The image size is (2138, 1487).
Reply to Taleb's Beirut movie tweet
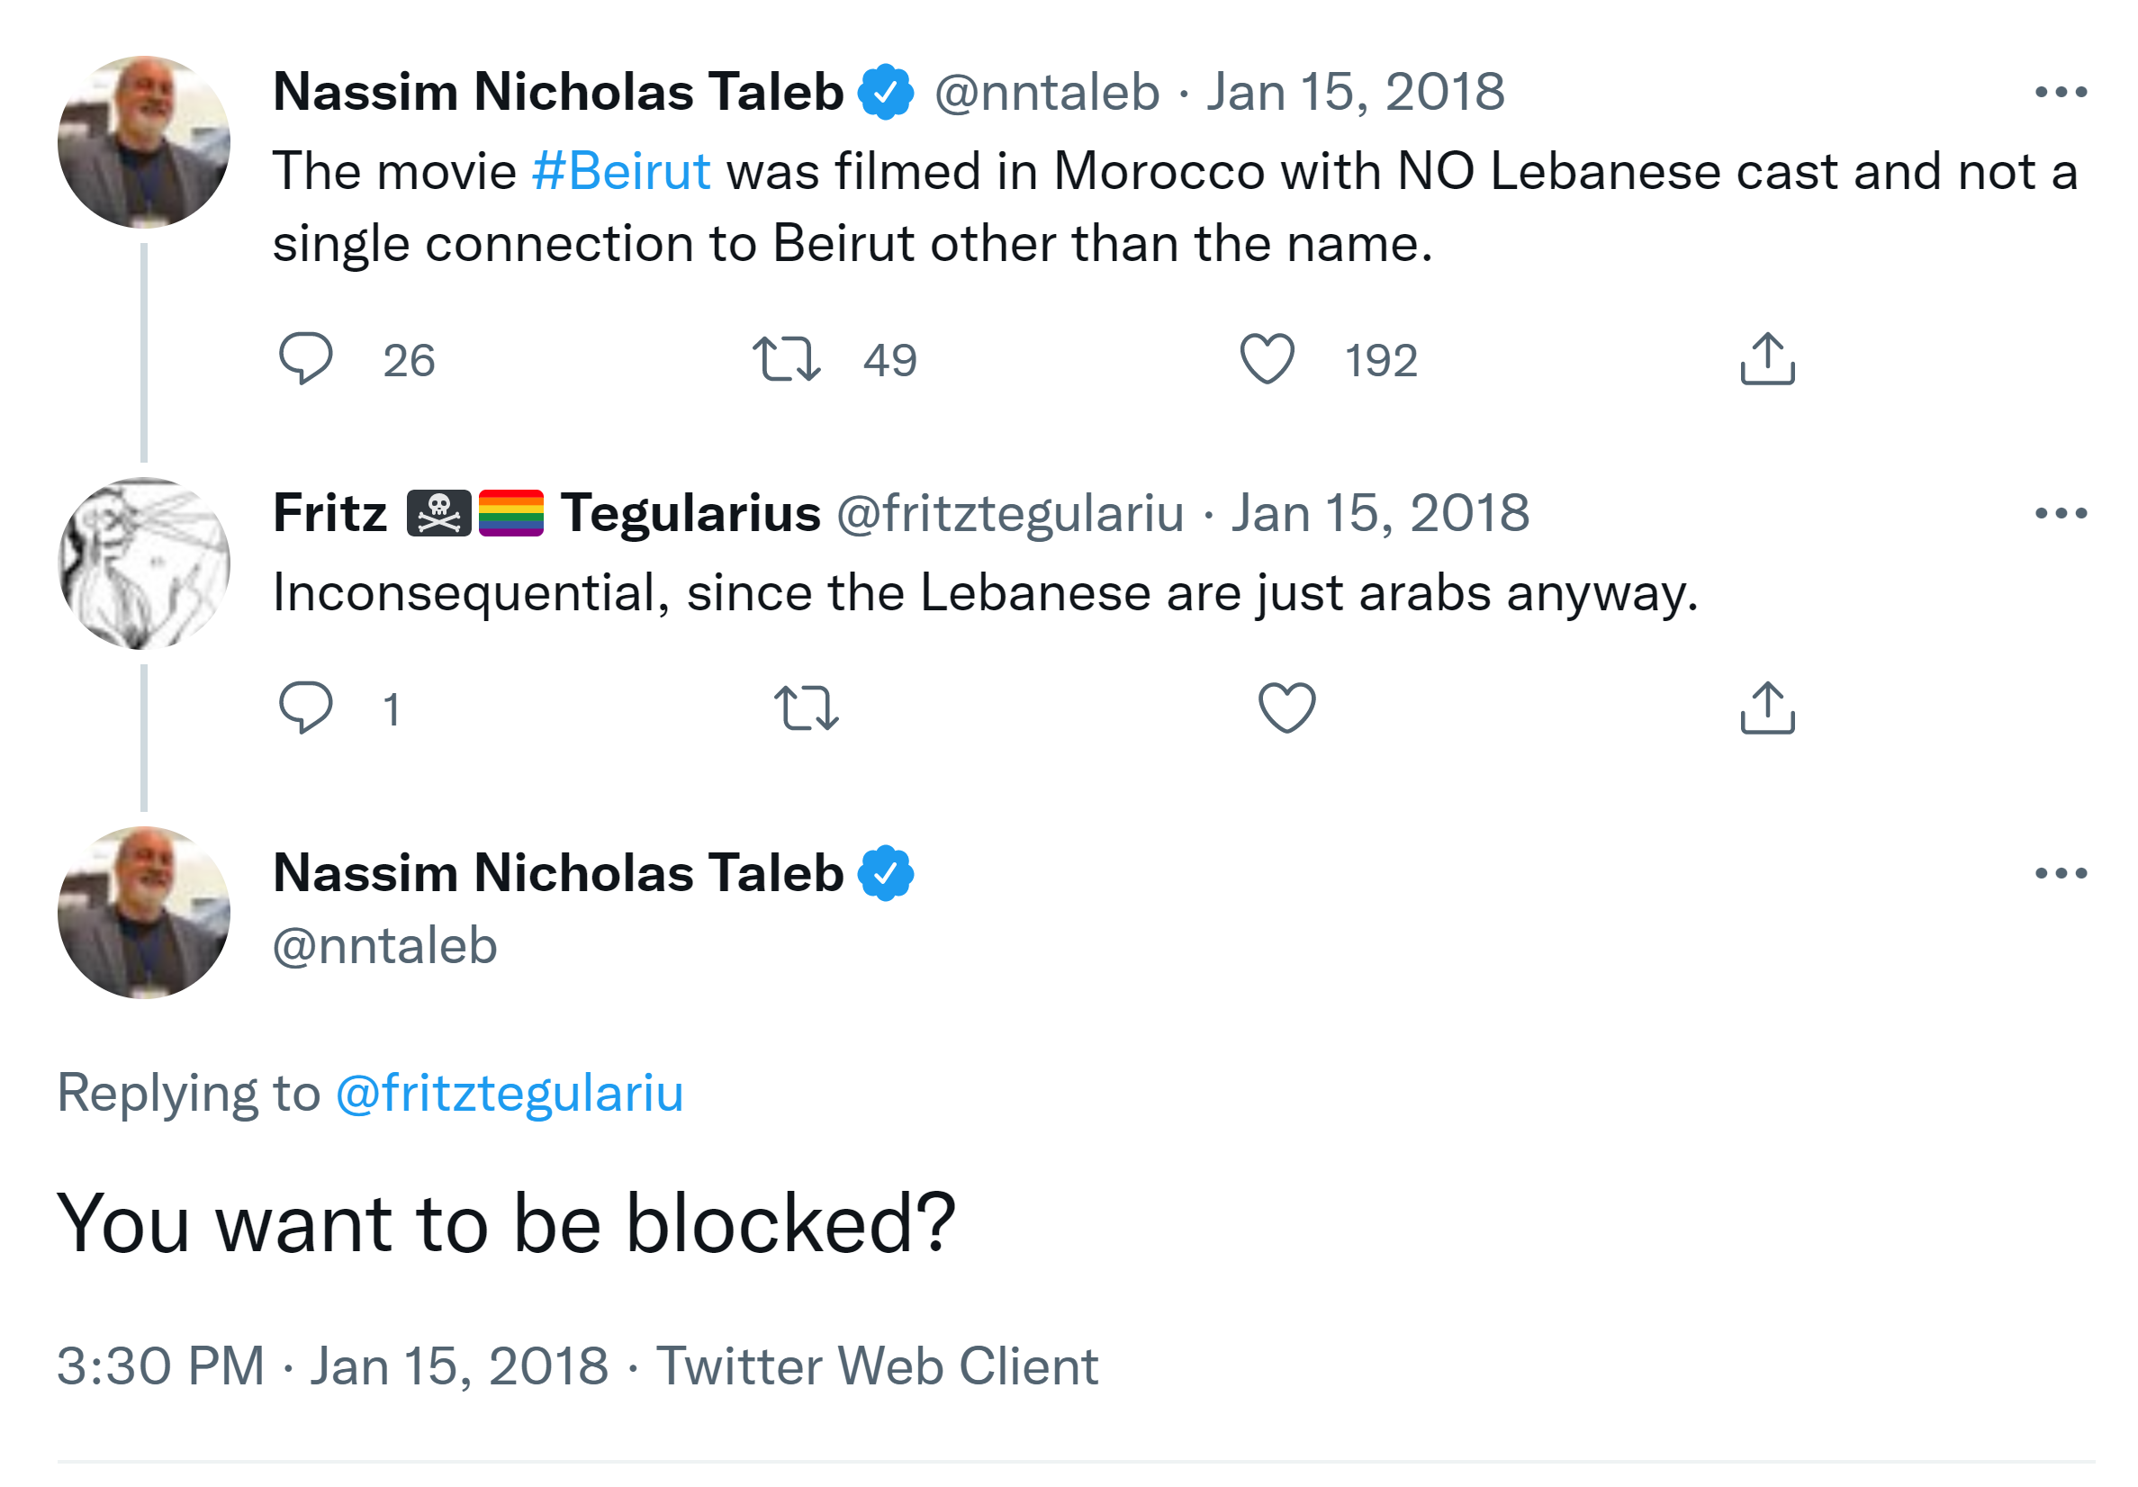pyautogui.click(x=305, y=358)
